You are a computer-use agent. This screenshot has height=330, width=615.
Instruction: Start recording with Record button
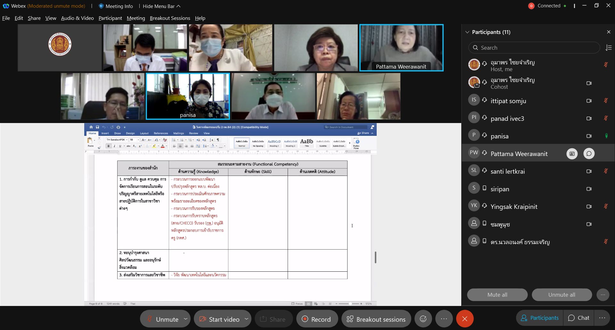tap(317, 319)
